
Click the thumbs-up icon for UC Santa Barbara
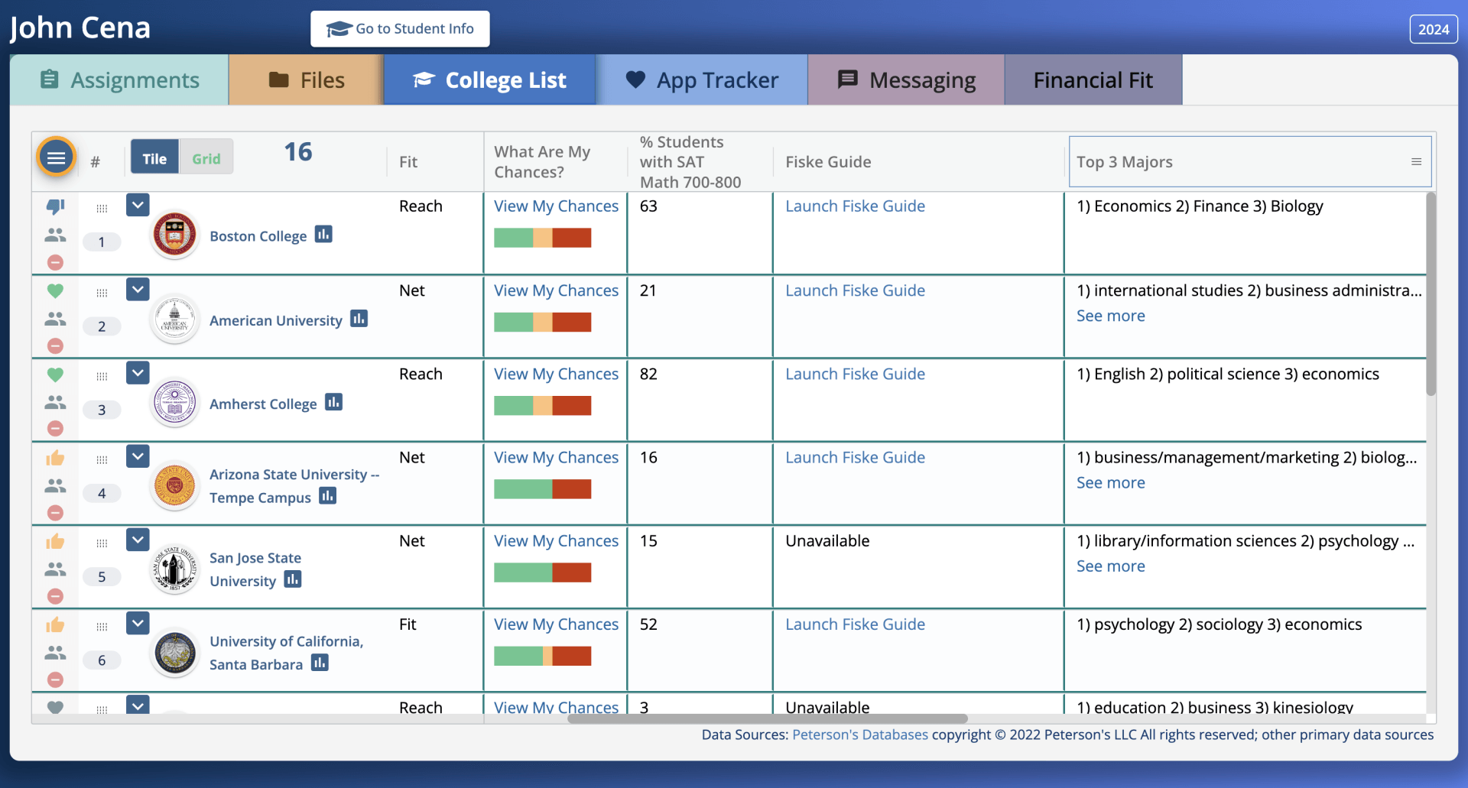pos(55,625)
